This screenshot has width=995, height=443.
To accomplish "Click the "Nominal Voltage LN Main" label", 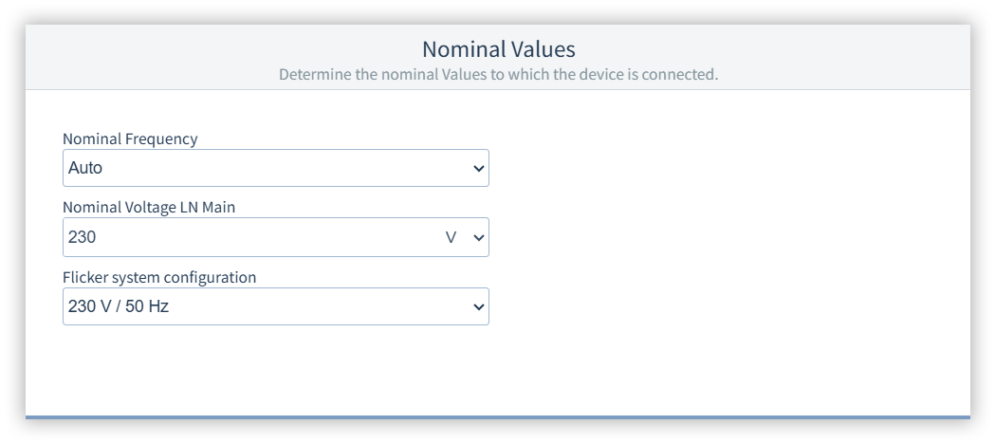I will pos(149,209).
